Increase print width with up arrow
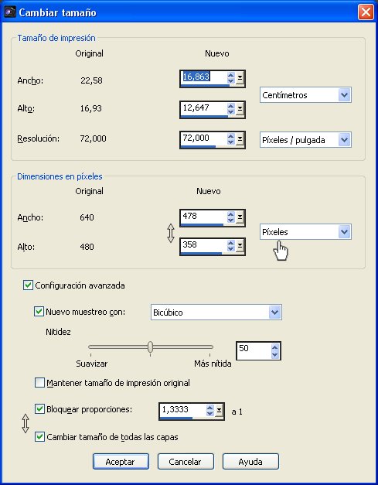 (231, 75)
